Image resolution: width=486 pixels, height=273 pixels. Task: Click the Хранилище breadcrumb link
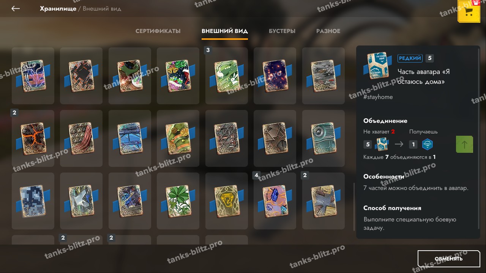58,8
